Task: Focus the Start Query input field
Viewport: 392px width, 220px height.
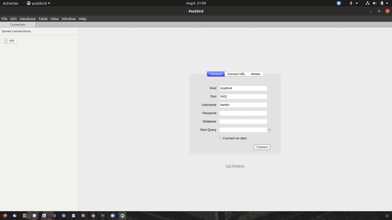Action: (243, 130)
